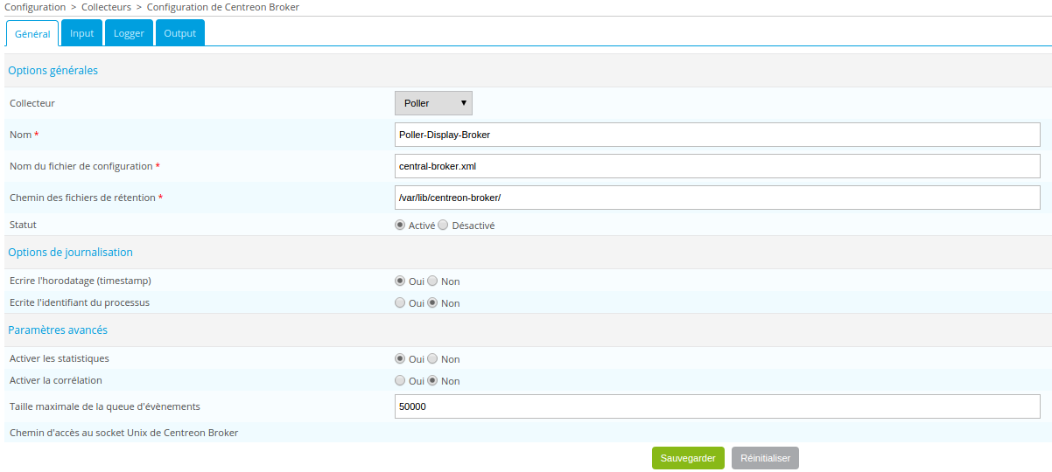Screen dimensions: 1052x472
Task: Open the Collecteur dropdown showing Poller
Action: pyautogui.click(x=434, y=103)
